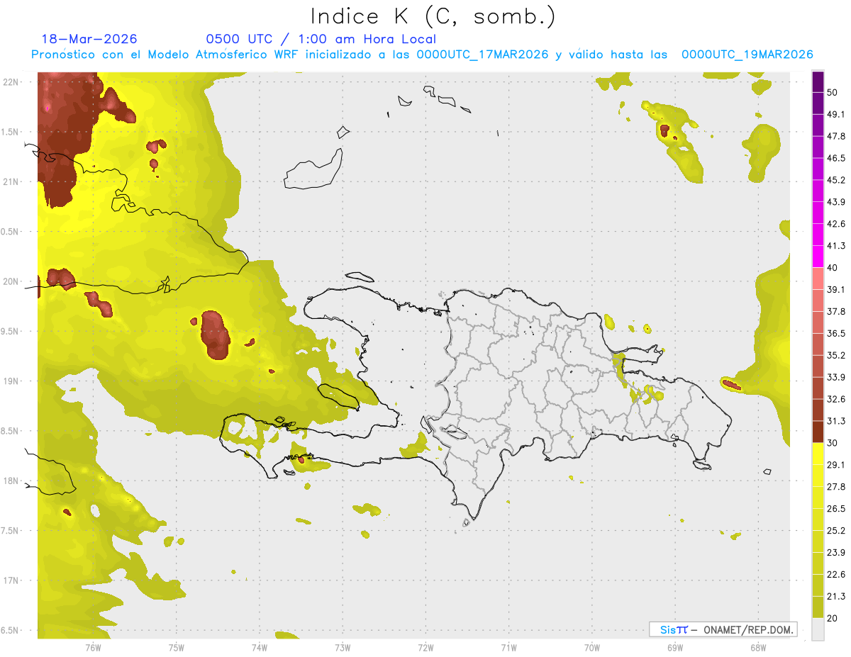Select the "18-Mar-2026" date label
This screenshot has width=851, height=657.
coord(89,39)
